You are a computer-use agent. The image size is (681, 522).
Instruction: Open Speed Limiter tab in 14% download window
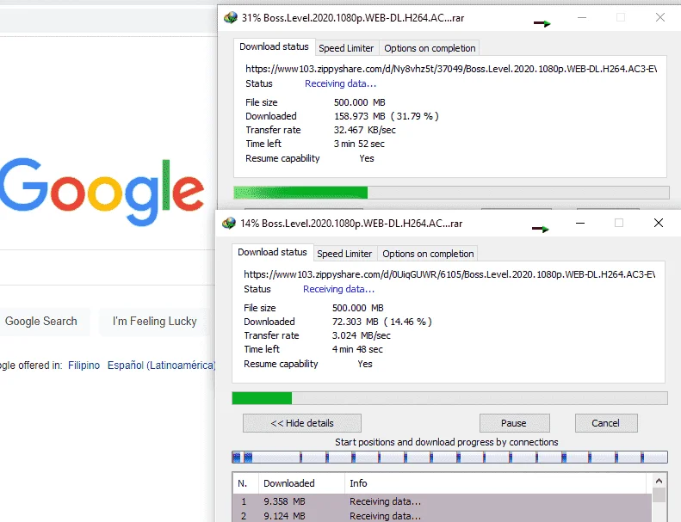344,254
